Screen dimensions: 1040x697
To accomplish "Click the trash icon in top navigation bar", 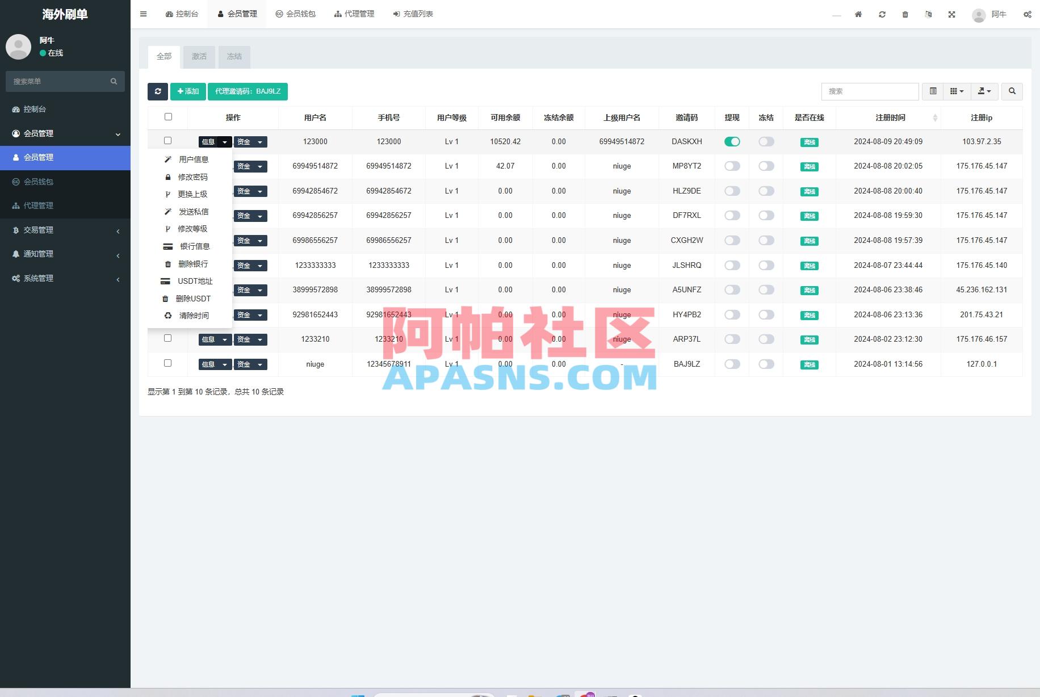I will 905,14.
